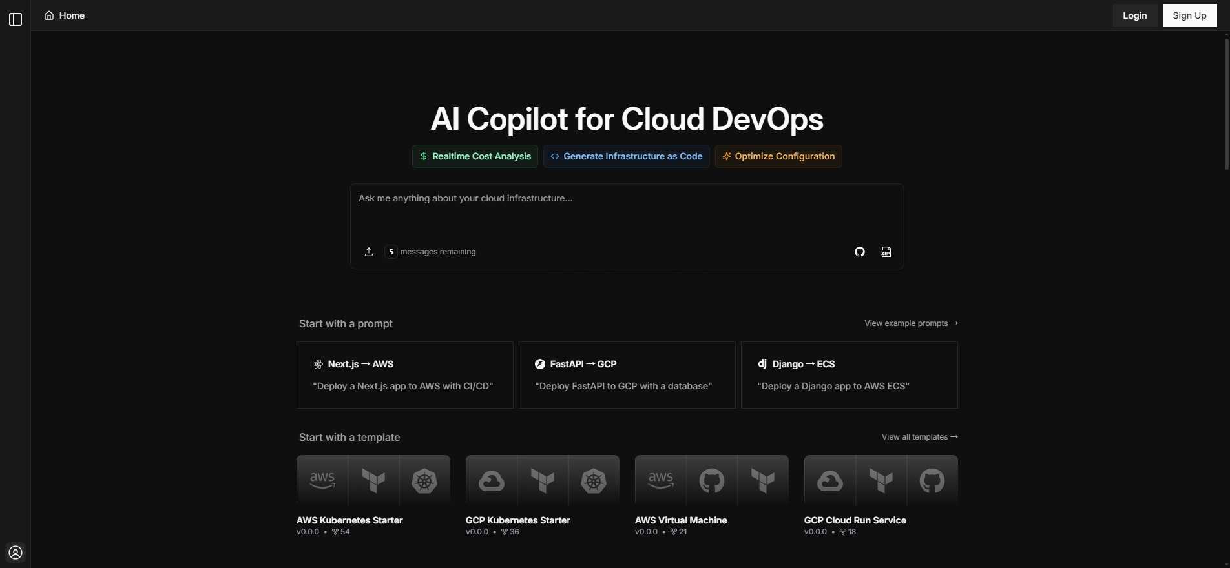Open the Login button

tap(1135, 15)
